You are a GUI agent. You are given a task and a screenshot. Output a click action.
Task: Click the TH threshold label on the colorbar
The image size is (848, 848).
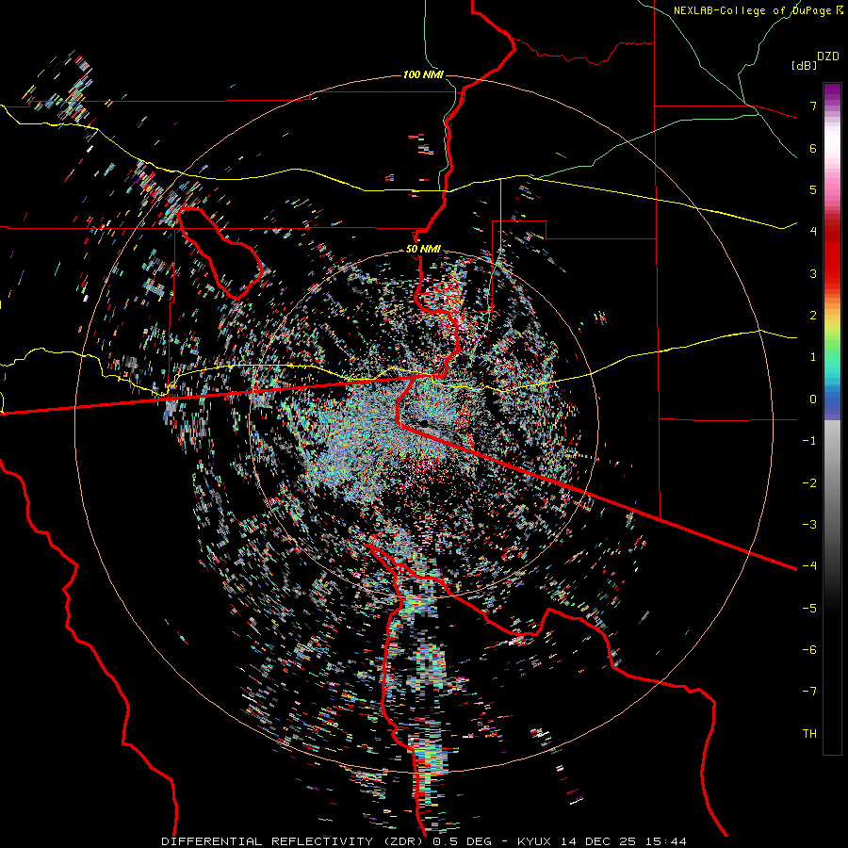(809, 733)
